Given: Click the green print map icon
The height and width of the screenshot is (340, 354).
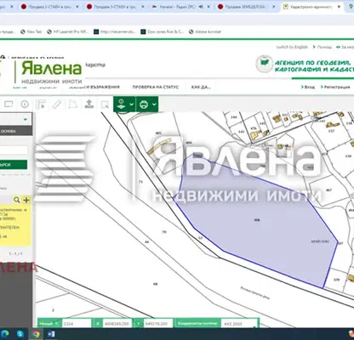Looking at the screenshot, I should (144, 105).
